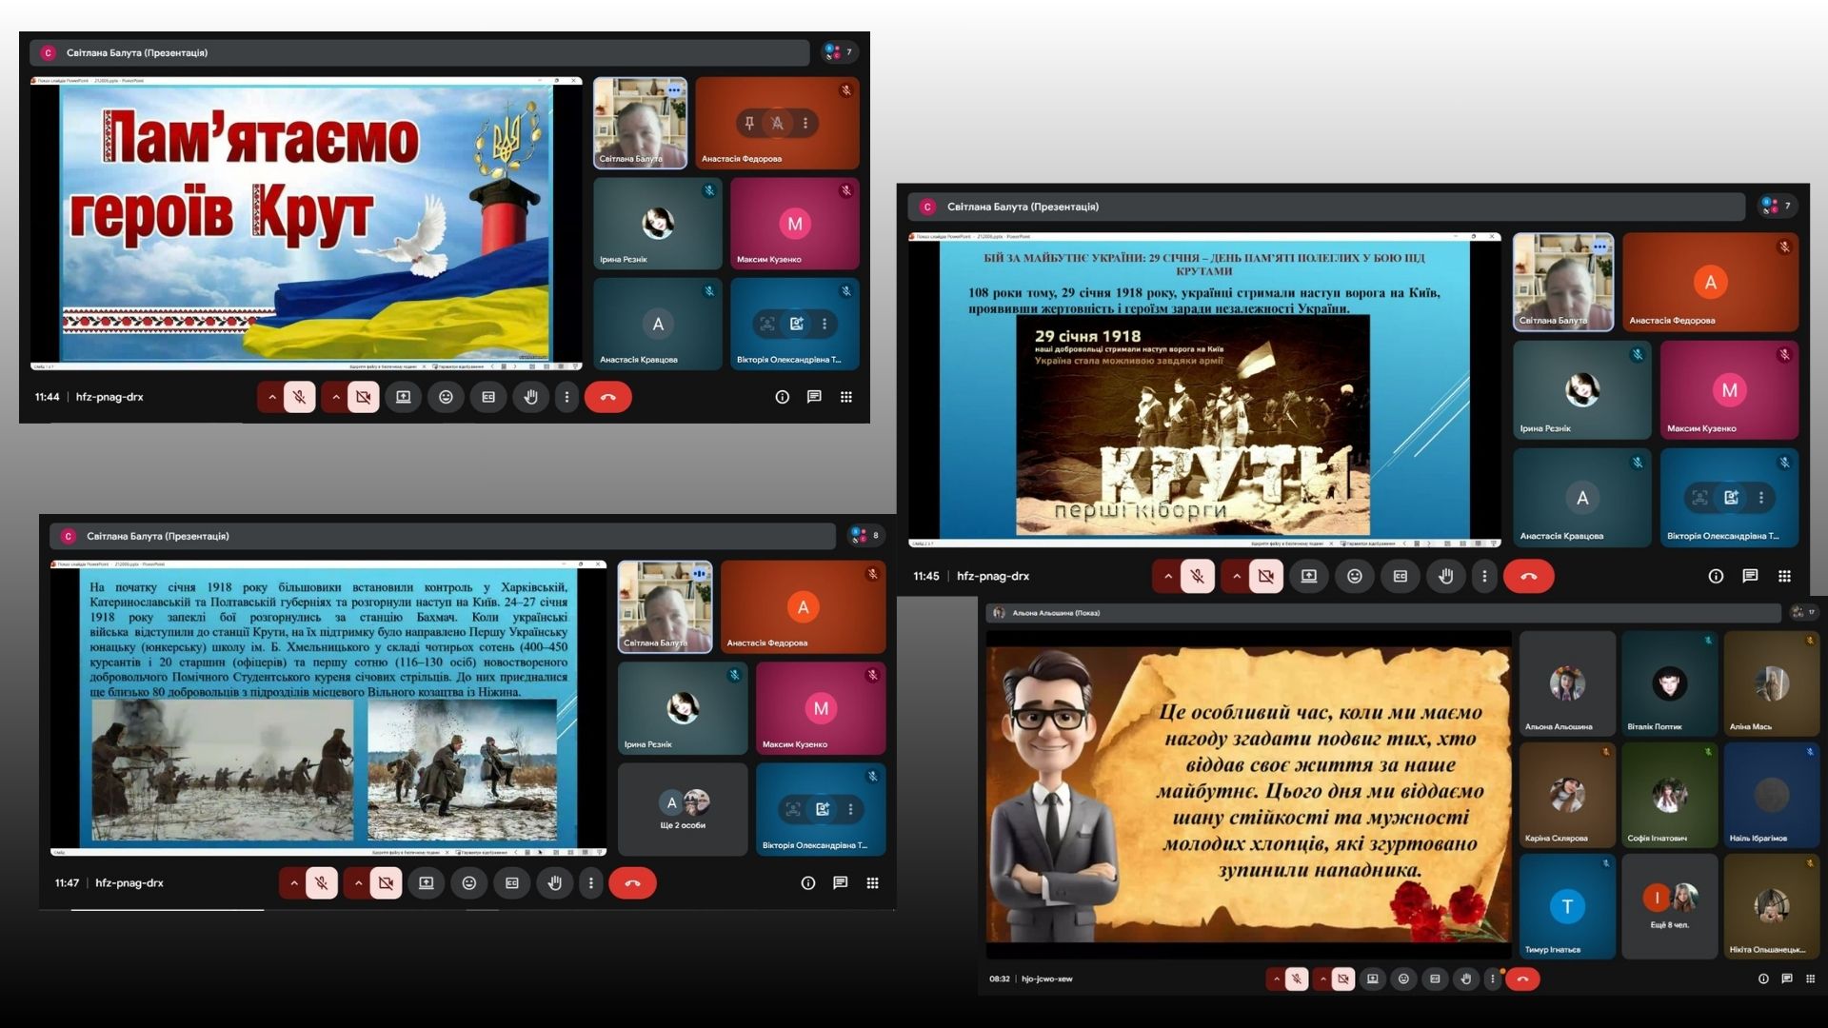Viewport: 1828px width, 1028px height.
Task: Click participants count badge in the 11:44 meeting
Action: 839,51
